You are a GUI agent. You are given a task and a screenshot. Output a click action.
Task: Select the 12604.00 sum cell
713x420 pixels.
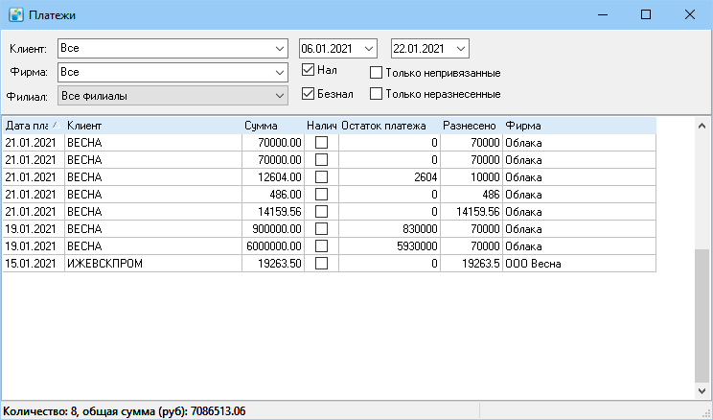(273, 177)
